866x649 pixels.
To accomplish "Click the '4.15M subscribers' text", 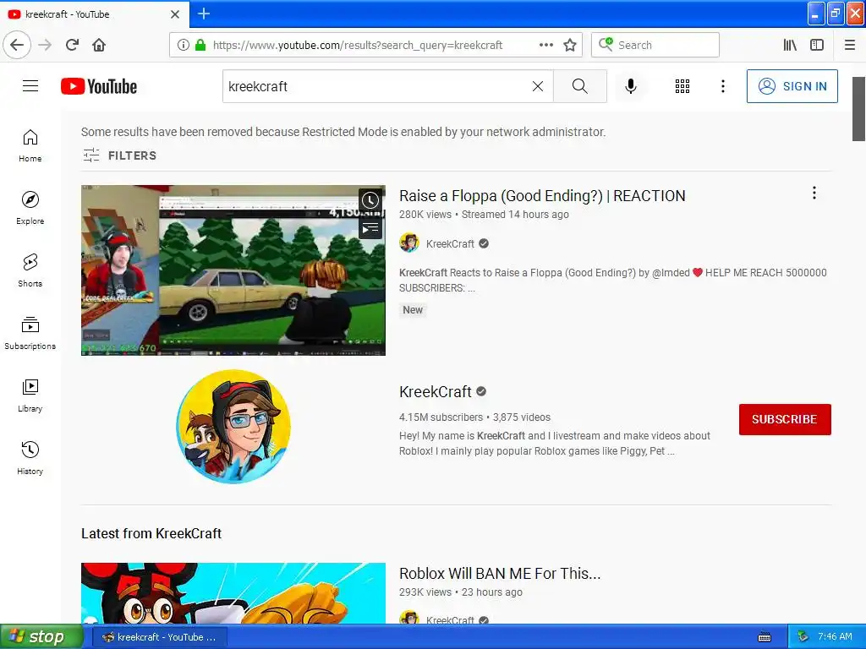I will [x=441, y=417].
